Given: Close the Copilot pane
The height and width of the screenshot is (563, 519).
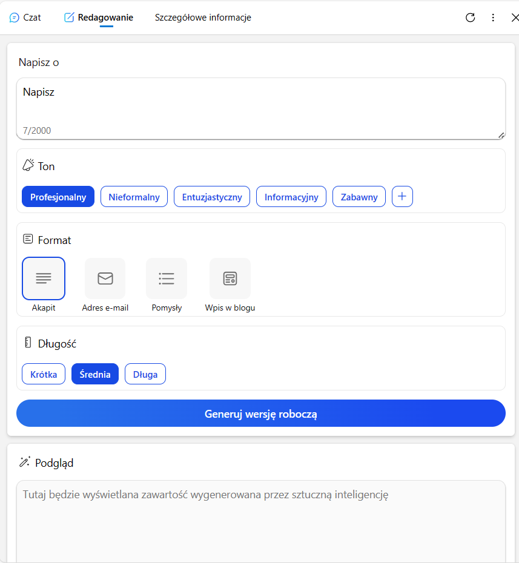Looking at the screenshot, I should pyautogui.click(x=515, y=18).
